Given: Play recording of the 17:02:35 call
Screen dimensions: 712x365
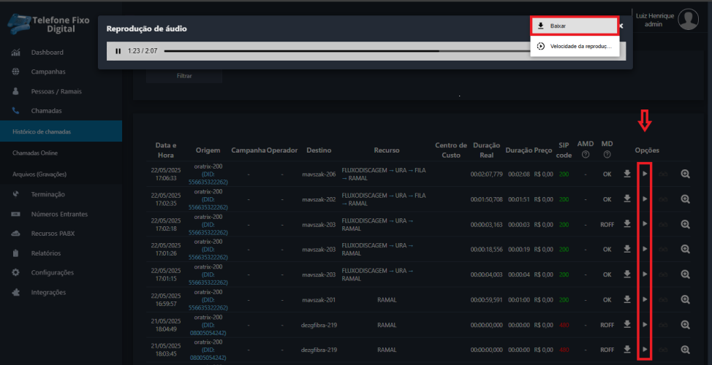Looking at the screenshot, I should [x=644, y=199].
